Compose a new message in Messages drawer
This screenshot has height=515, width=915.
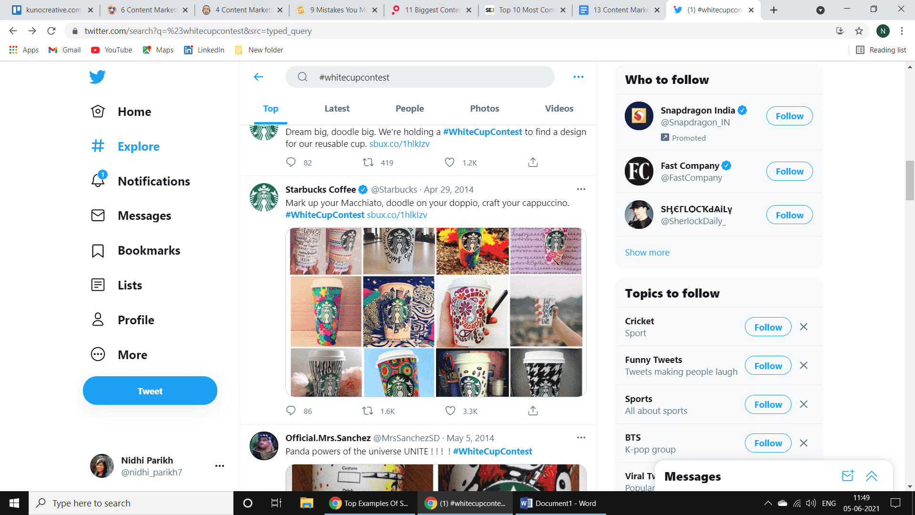(848, 475)
